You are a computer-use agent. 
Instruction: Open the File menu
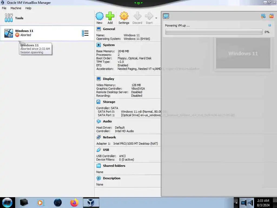point(4,8)
